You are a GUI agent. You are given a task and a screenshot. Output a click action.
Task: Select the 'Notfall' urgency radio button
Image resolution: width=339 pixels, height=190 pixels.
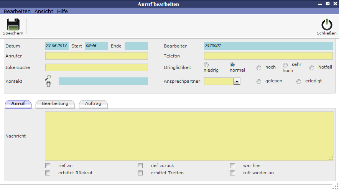coord(312,67)
